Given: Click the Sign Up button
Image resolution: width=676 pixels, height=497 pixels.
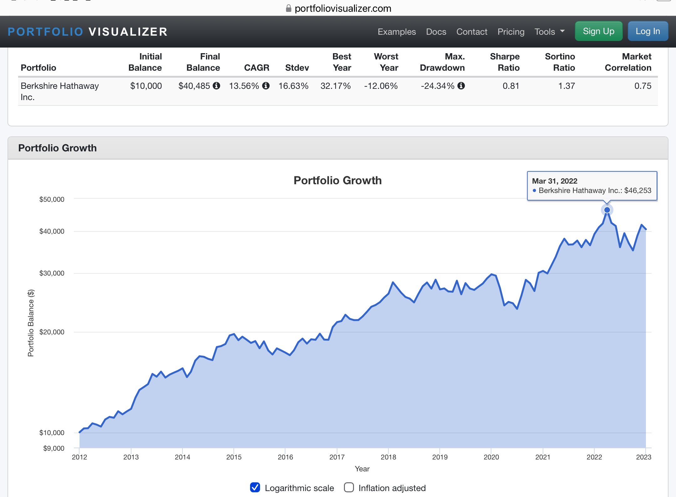Looking at the screenshot, I should (598, 31).
